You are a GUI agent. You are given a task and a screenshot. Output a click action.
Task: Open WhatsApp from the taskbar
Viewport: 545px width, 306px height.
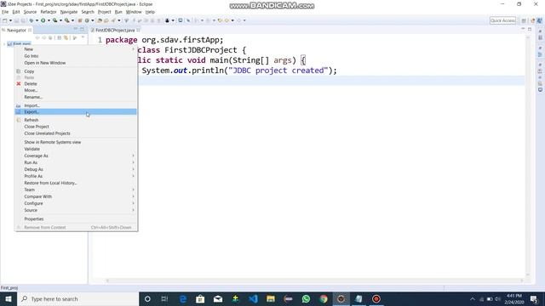click(306, 298)
